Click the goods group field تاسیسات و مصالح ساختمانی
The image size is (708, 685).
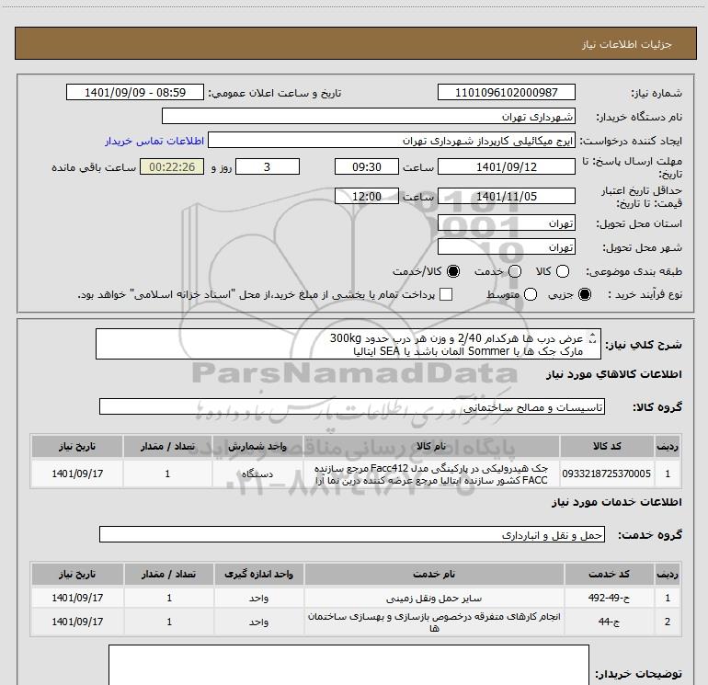click(x=352, y=406)
